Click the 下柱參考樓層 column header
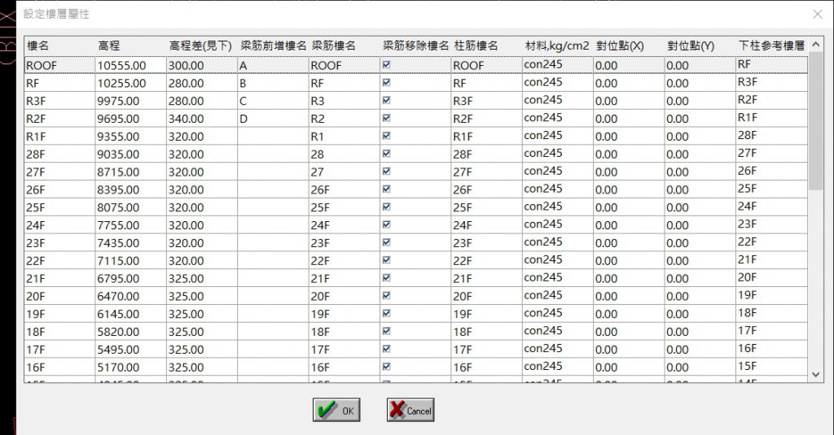The width and height of the screenshot is (834, 435). [x=771, y=46]
